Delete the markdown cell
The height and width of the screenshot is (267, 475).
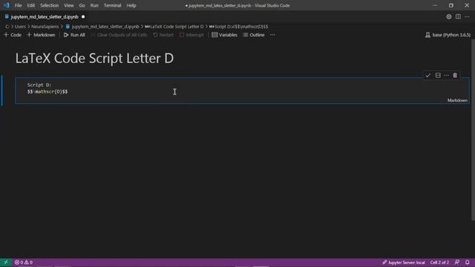click(x=455, y=76)
